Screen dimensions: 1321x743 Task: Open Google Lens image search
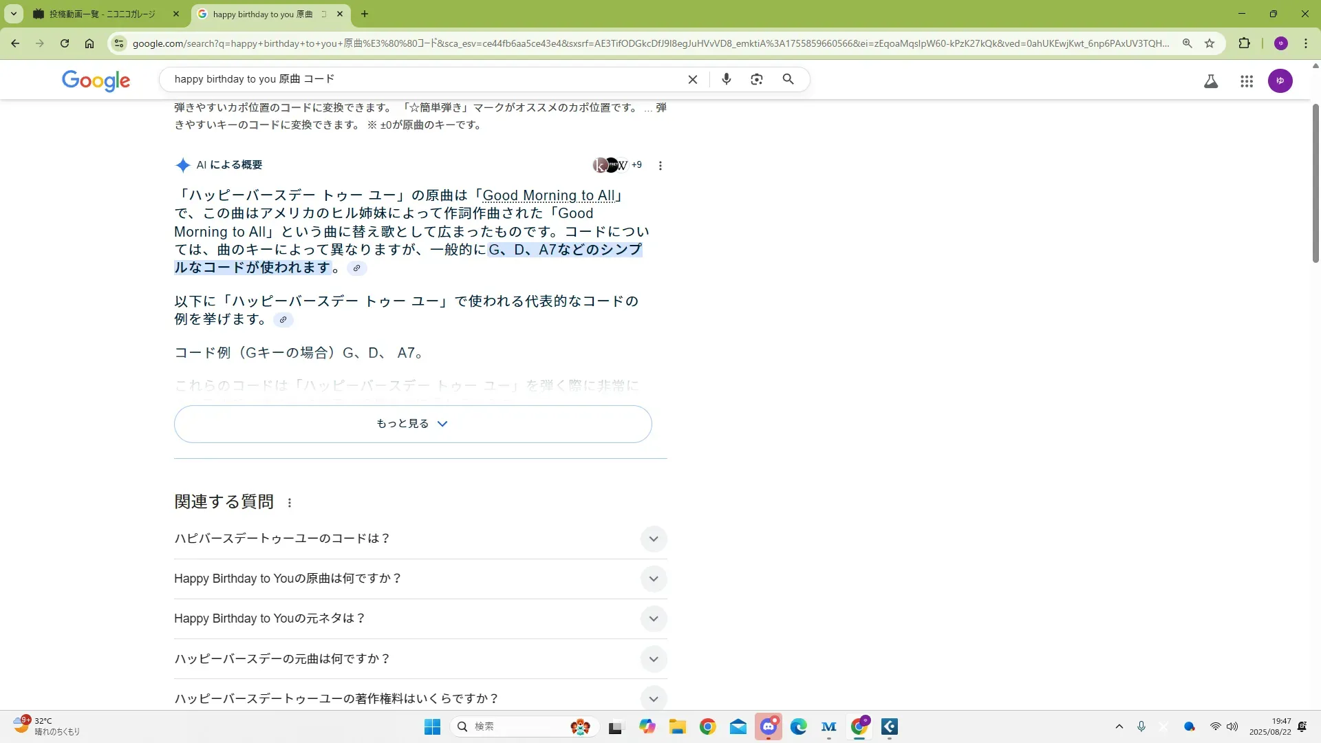point(757,79)
